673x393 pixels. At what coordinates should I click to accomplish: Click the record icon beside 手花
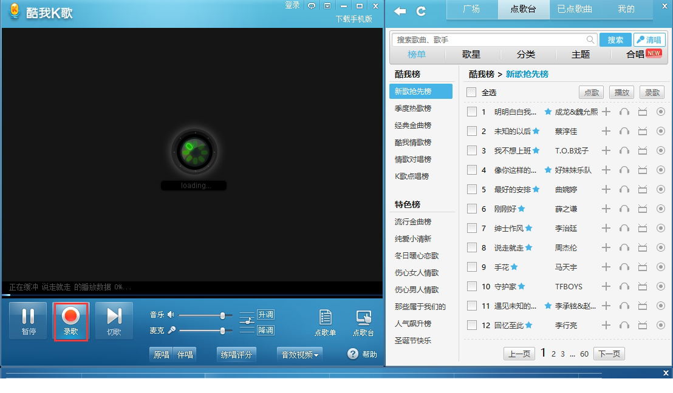pos(661,267)
